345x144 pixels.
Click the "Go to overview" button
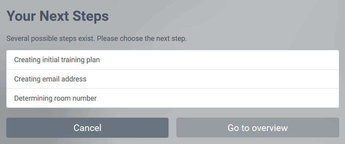(x=258, y=128)
